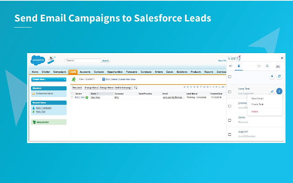Viewport: 293px width, 183px height.
Task: Open the Solutions tab
Action: coord(182,72)
